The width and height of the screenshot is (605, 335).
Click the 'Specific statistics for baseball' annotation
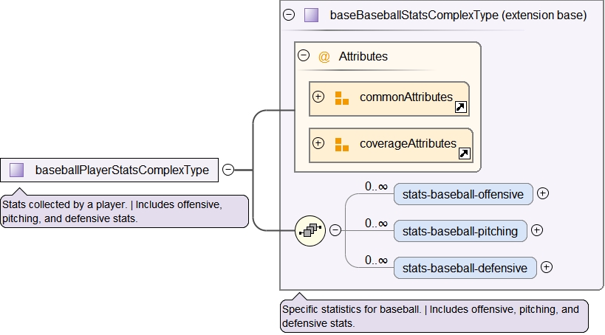(434, 316)
